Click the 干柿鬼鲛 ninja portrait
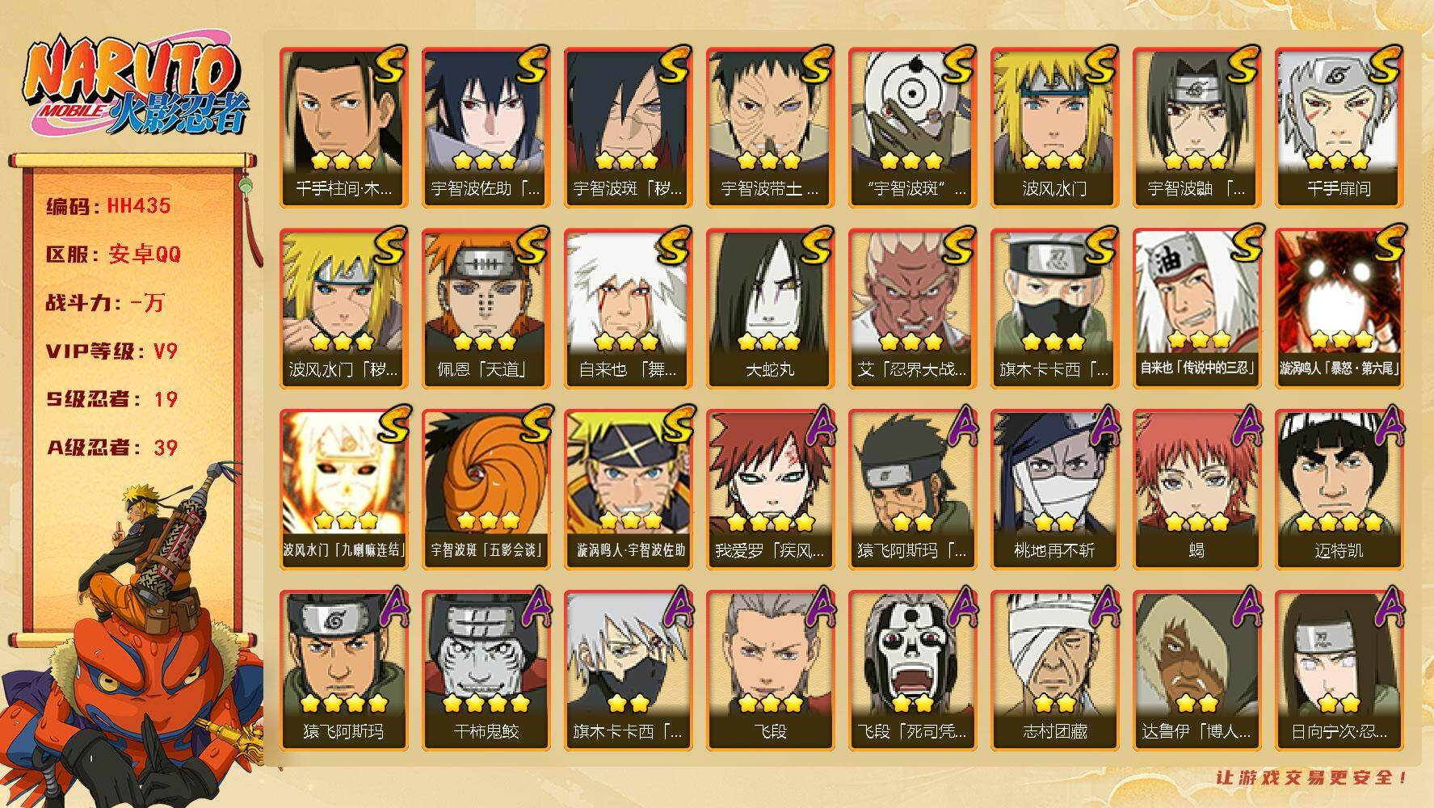Viewport: 1434px width, 808px height. [486, 671]
